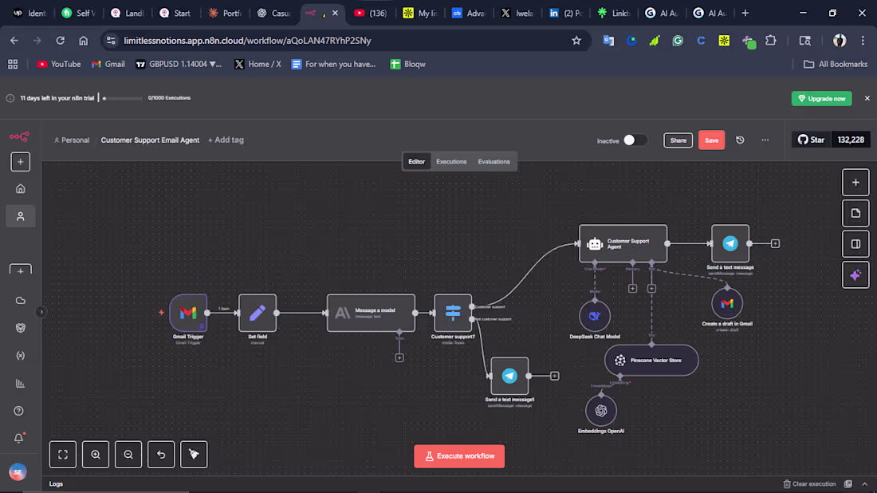Add a node after Send a text message1

pyautogui.click(x=554, y=376)
